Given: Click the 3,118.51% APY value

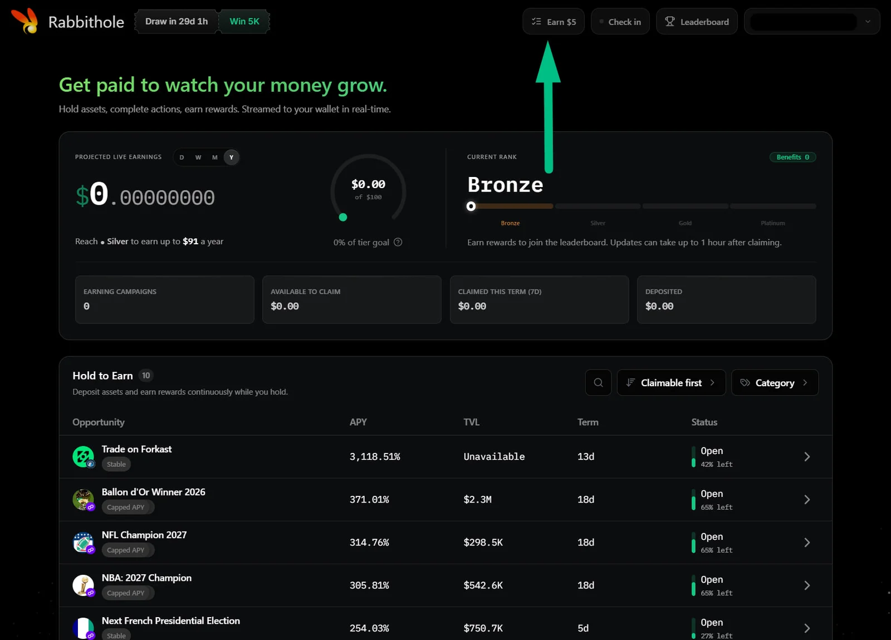Looking at the screenshot, I should 375,457.
